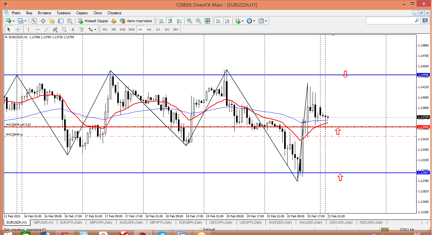433x235 pixels.
Task: Open the Файл menu
Action: pyautogui.click(x=16, y=13)
